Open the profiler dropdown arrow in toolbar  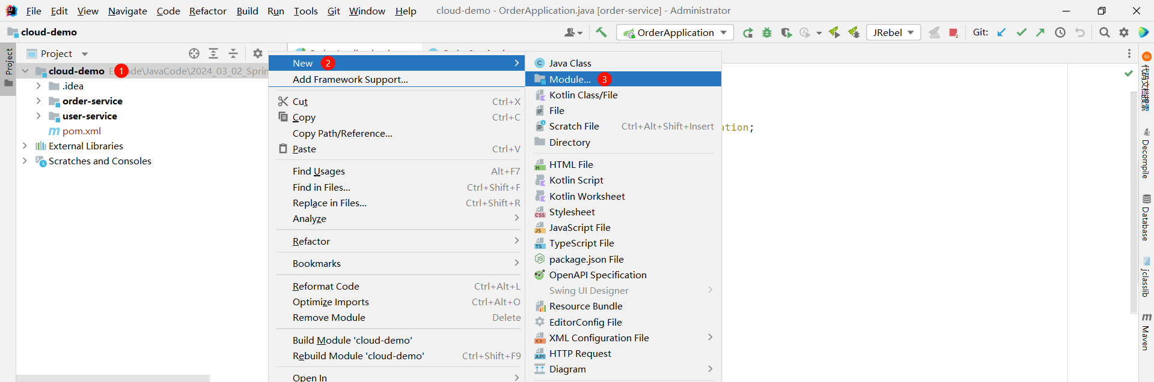[x=819, y=34]
